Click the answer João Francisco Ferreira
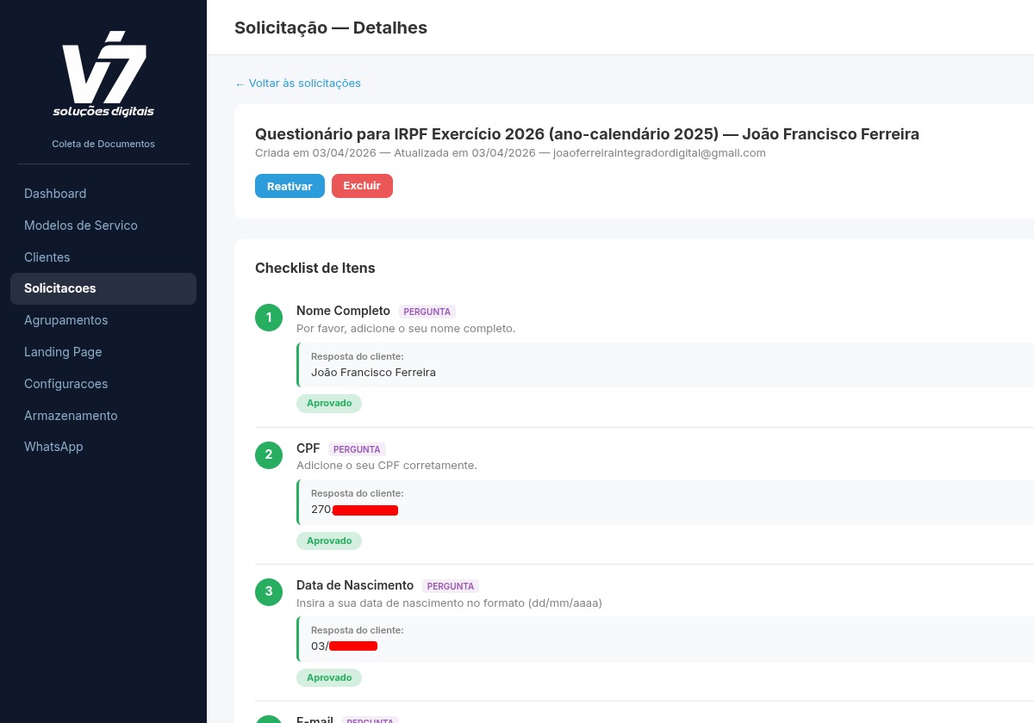 373,373
